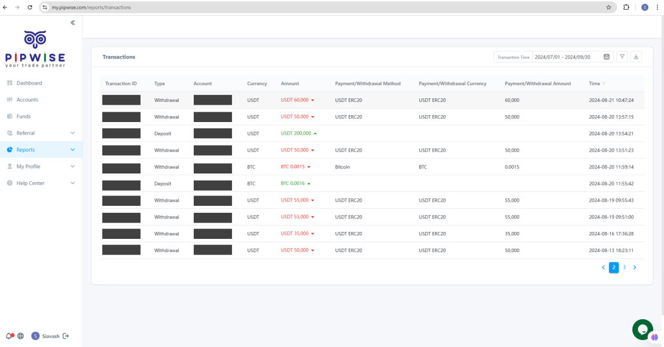Viewport: 664px width, 347px height.
Task: Open the notifications bell icon
Action: tap(9, 336)
